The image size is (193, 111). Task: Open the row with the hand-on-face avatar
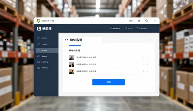109,57
